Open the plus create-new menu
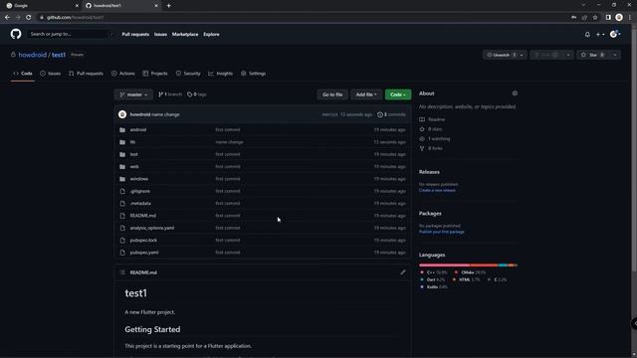This screenshot has width=637, height=358. (x=600, y=35)
